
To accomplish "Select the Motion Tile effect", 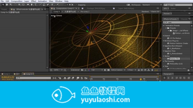I will tap(174, 59).
